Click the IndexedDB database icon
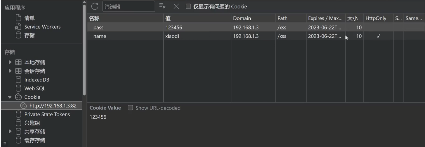Viewport: 425px width, 147px height. 18,80
